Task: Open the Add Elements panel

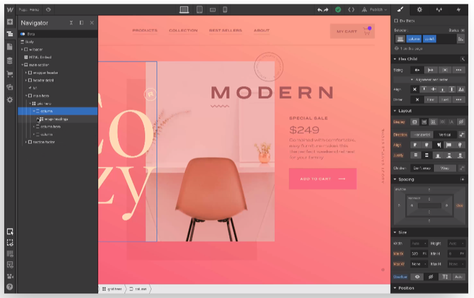Action: click(10, 22)
